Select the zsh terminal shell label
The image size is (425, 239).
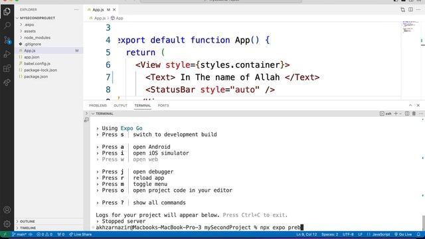tap(386, 114)
